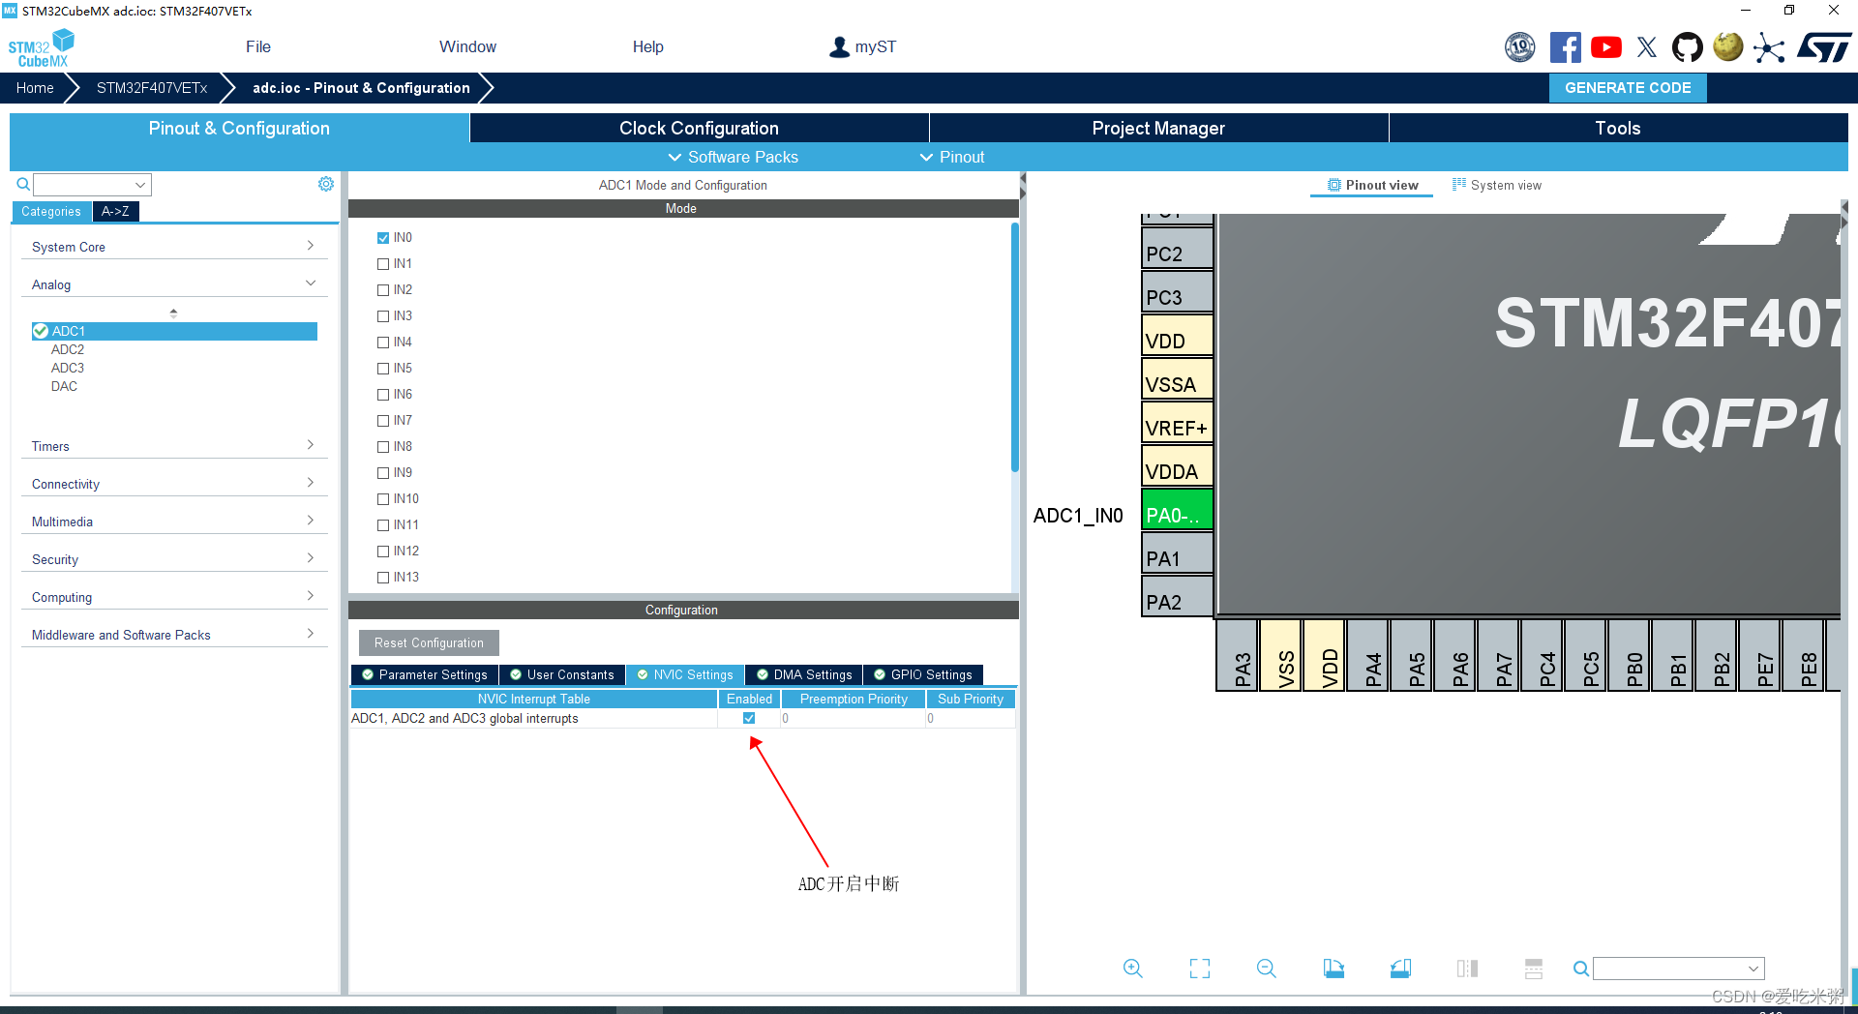Select the PA4 pin on chip
1858x1014 pixels.
[1367, 655]
